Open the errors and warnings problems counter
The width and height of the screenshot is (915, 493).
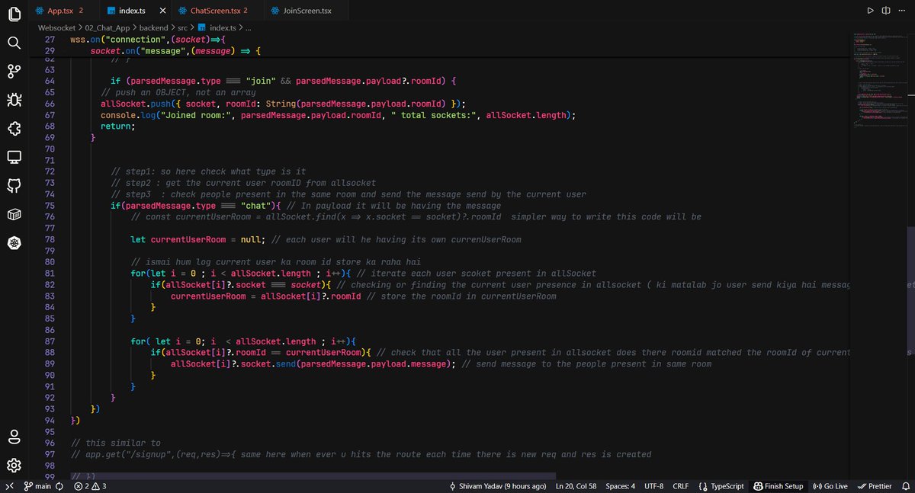[90, 486]
